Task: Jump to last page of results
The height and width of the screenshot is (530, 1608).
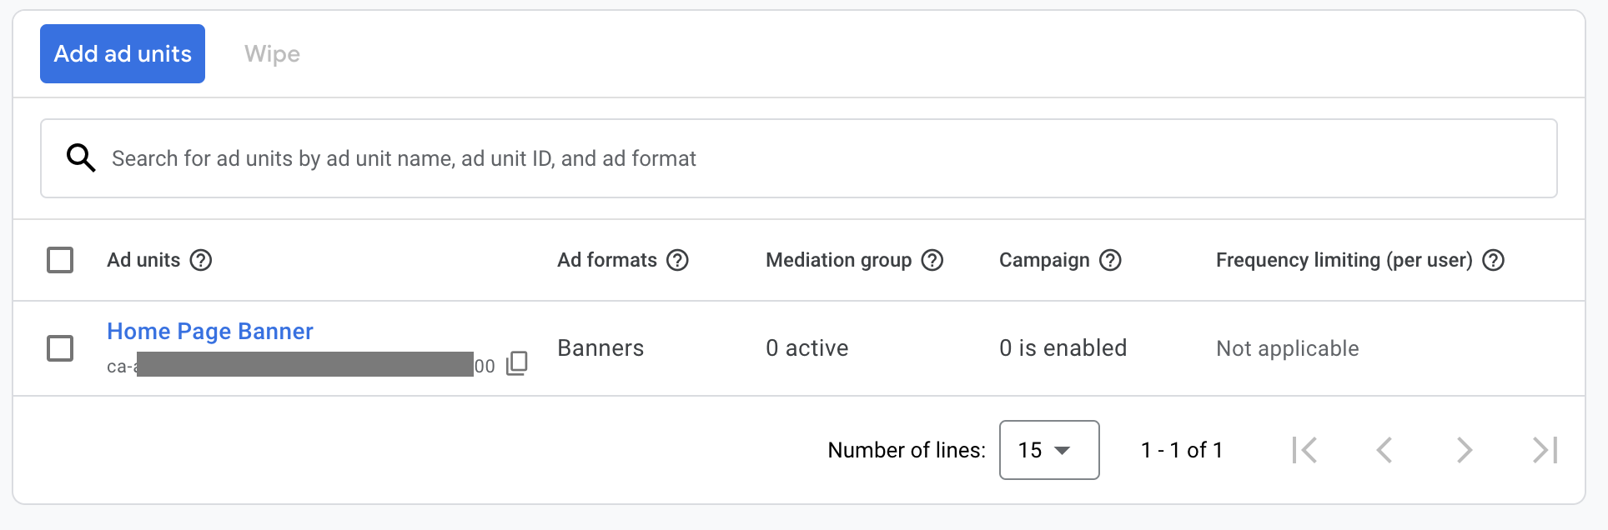Action: (x=1545, y=450)
